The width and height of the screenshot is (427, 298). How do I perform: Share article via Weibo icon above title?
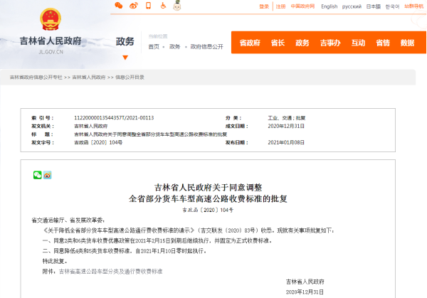[x=48, y=175]
